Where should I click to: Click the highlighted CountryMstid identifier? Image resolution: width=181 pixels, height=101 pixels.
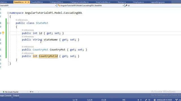(x=48, y=56)
